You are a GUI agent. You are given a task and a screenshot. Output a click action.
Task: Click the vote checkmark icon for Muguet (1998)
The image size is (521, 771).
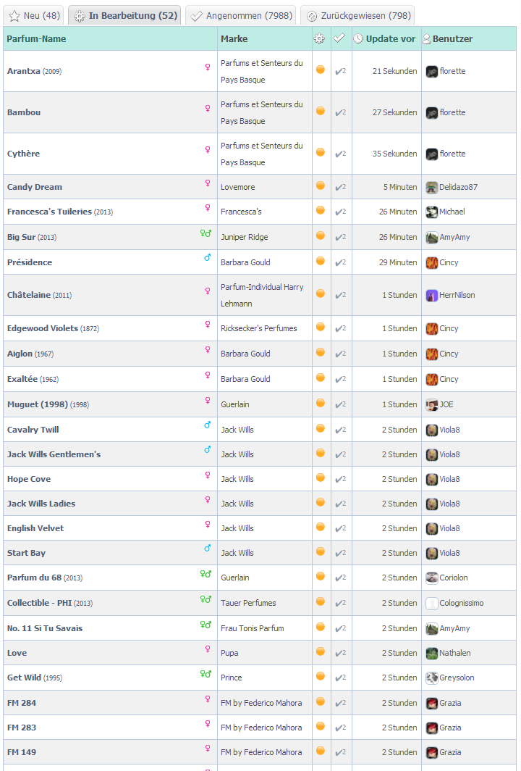(x=340, y=404)
